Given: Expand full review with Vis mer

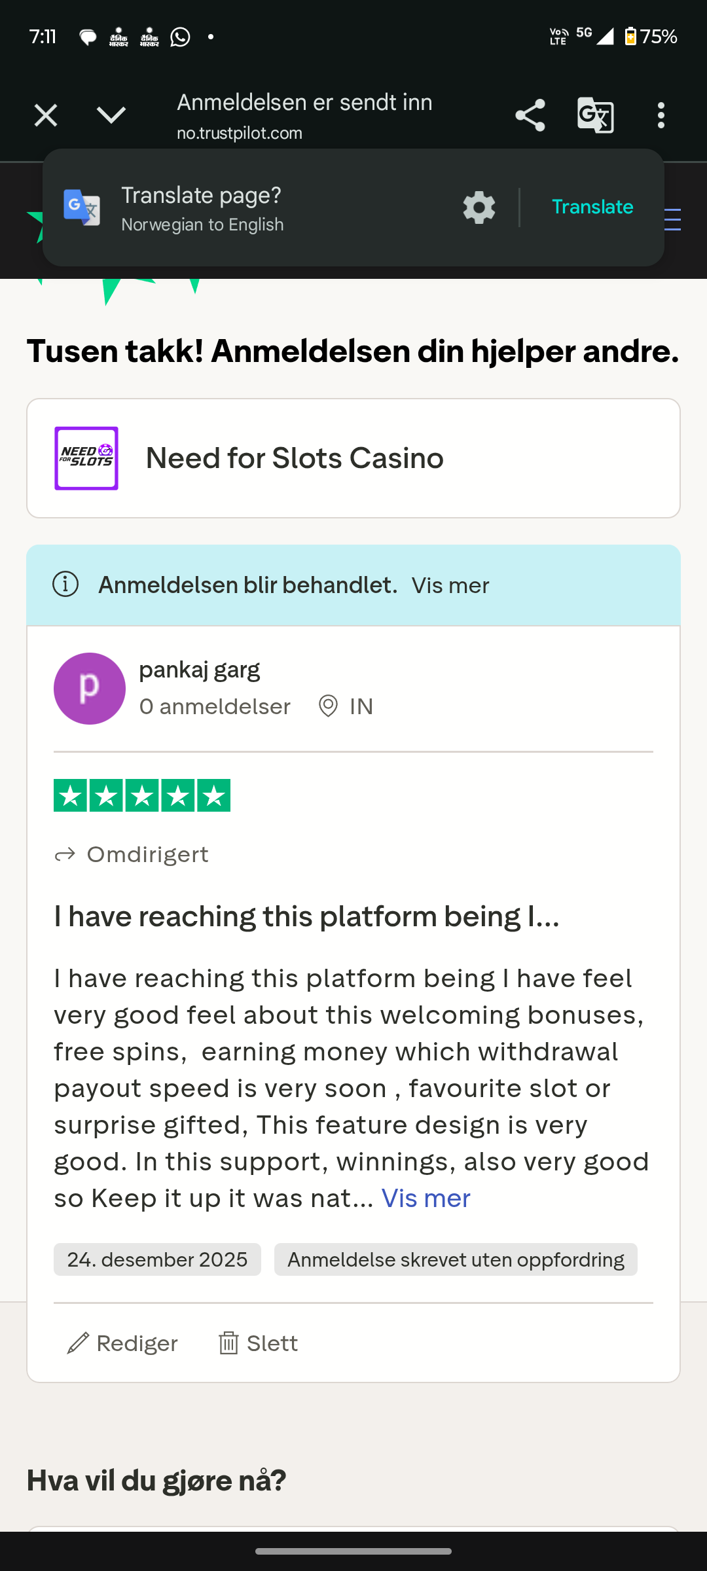Looking at the screenshot, I should coord(426,1199).
